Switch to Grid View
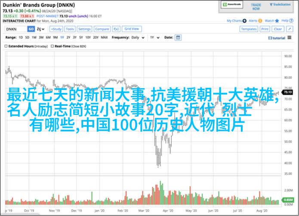This screenshot has height=216, width=299. click(132, 29)
